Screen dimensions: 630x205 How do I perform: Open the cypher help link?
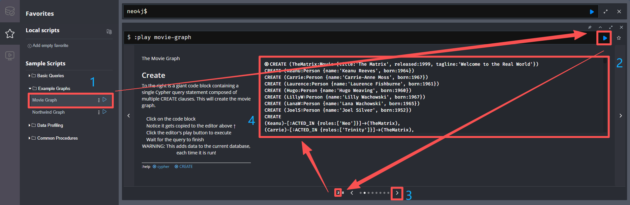click(x=161, y=167)
